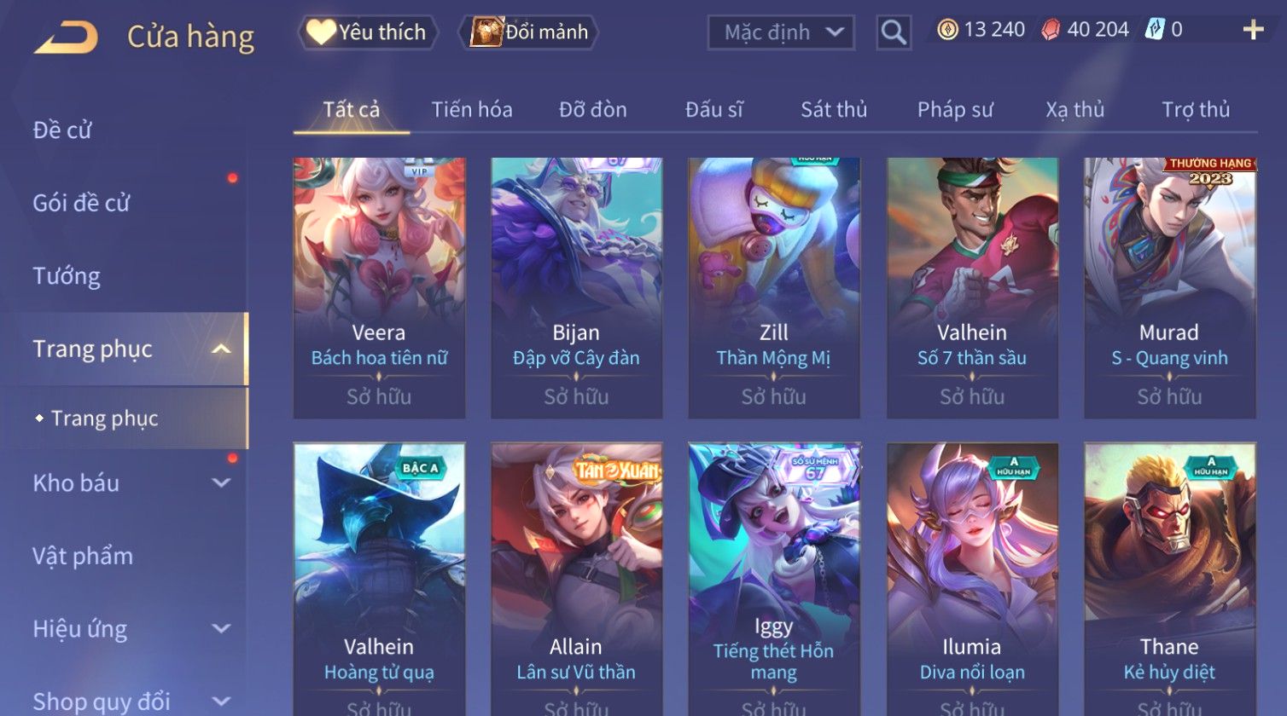Switch to the Tiến hóa tab
Viewport: 1287px width, 716px height.
pos(472,109)
